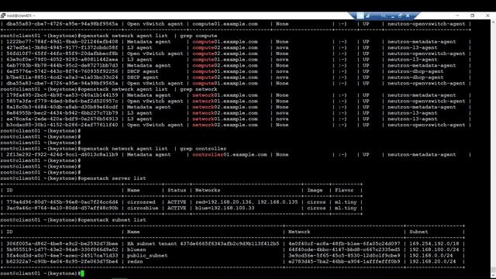Click agent ID '8e84955b-bec2-4434-b942-6bb227c71b79'

point(62,113)
